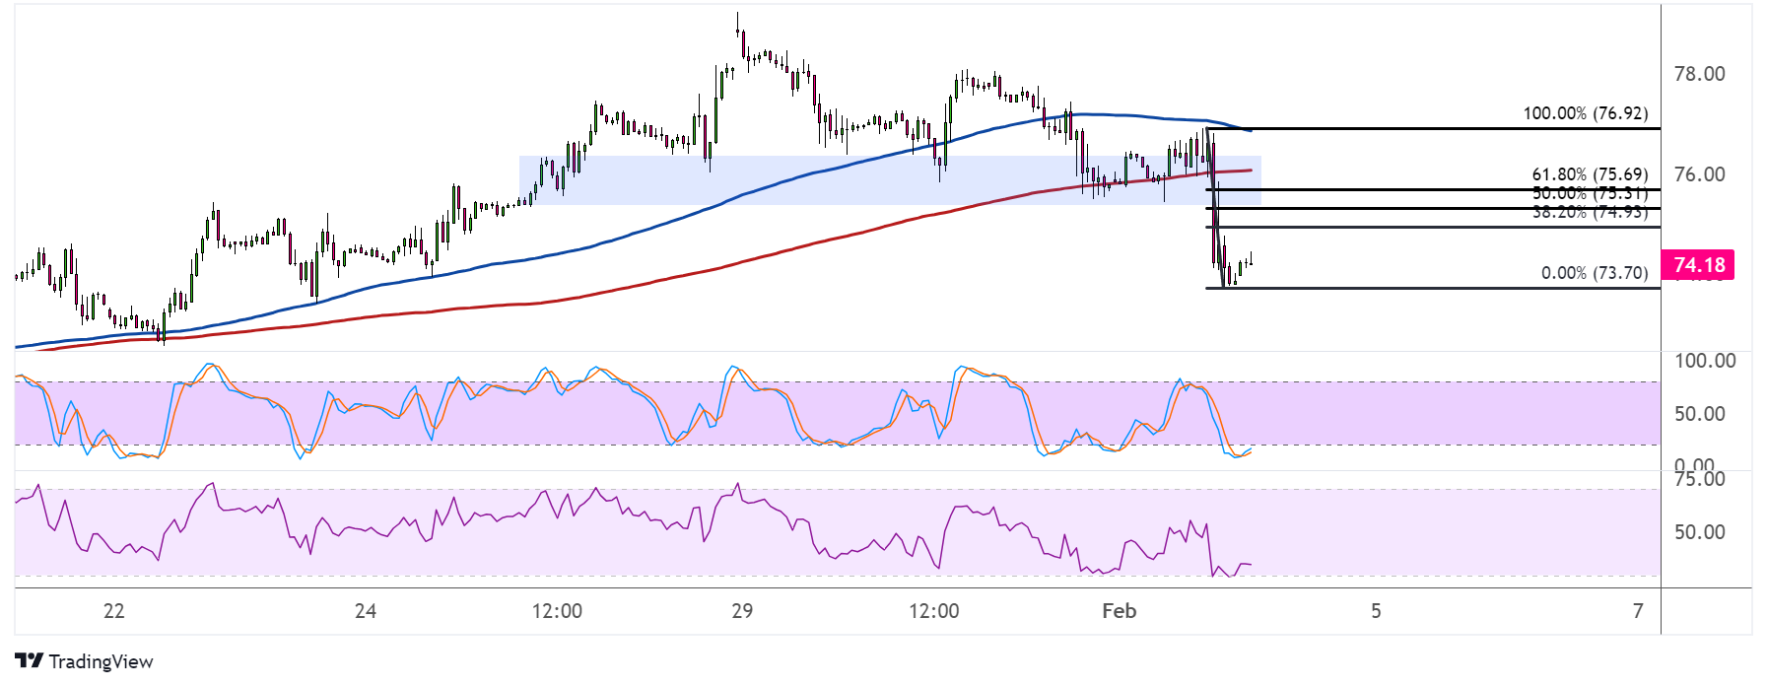Click the 29 date label on time axis
Image resolution: width=1767 pixels, height=687 pixels.
(742, 611)
